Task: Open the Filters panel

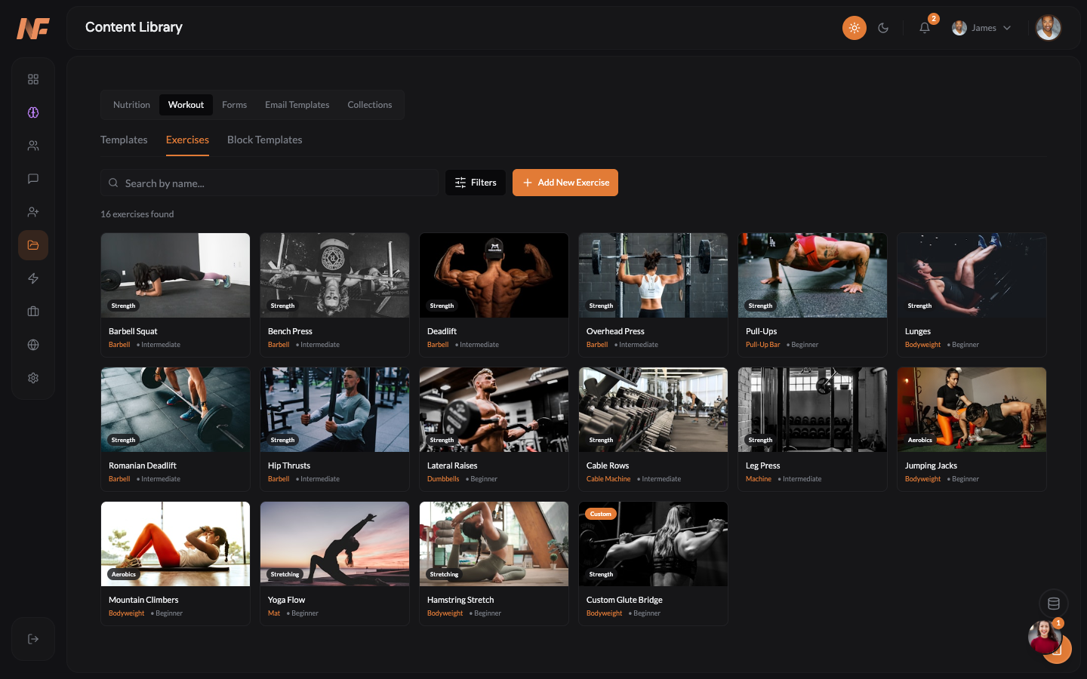Action: click(475, 182)
